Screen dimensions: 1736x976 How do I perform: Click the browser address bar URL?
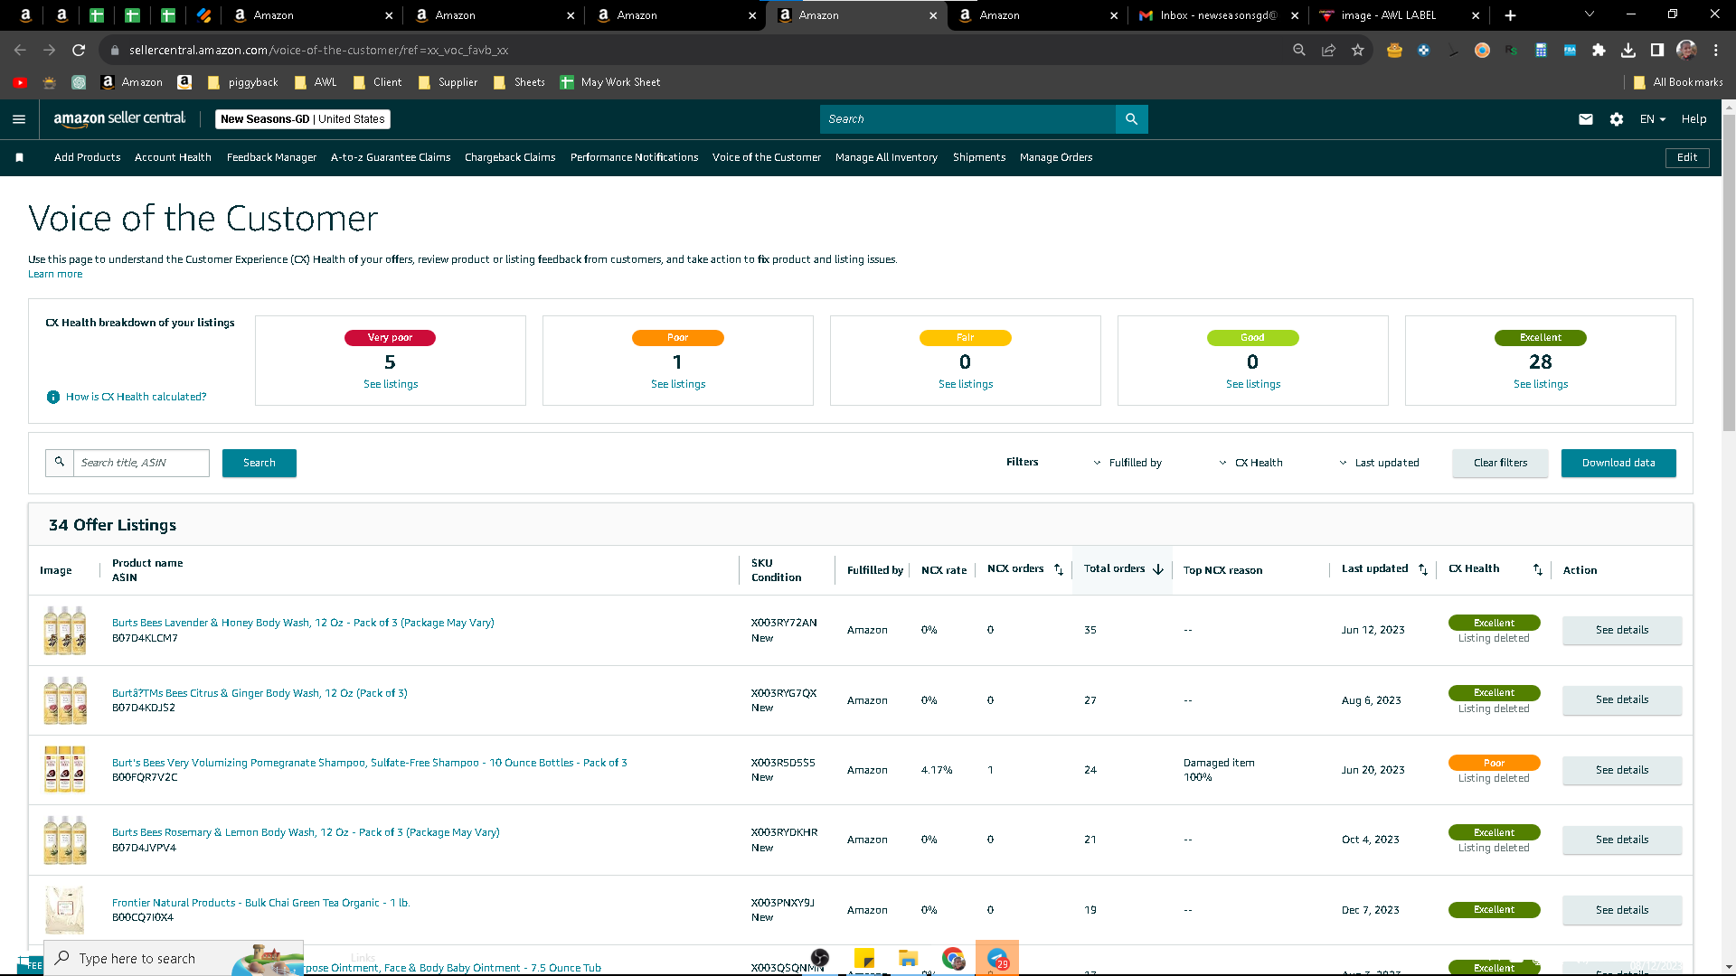(318, 51)
